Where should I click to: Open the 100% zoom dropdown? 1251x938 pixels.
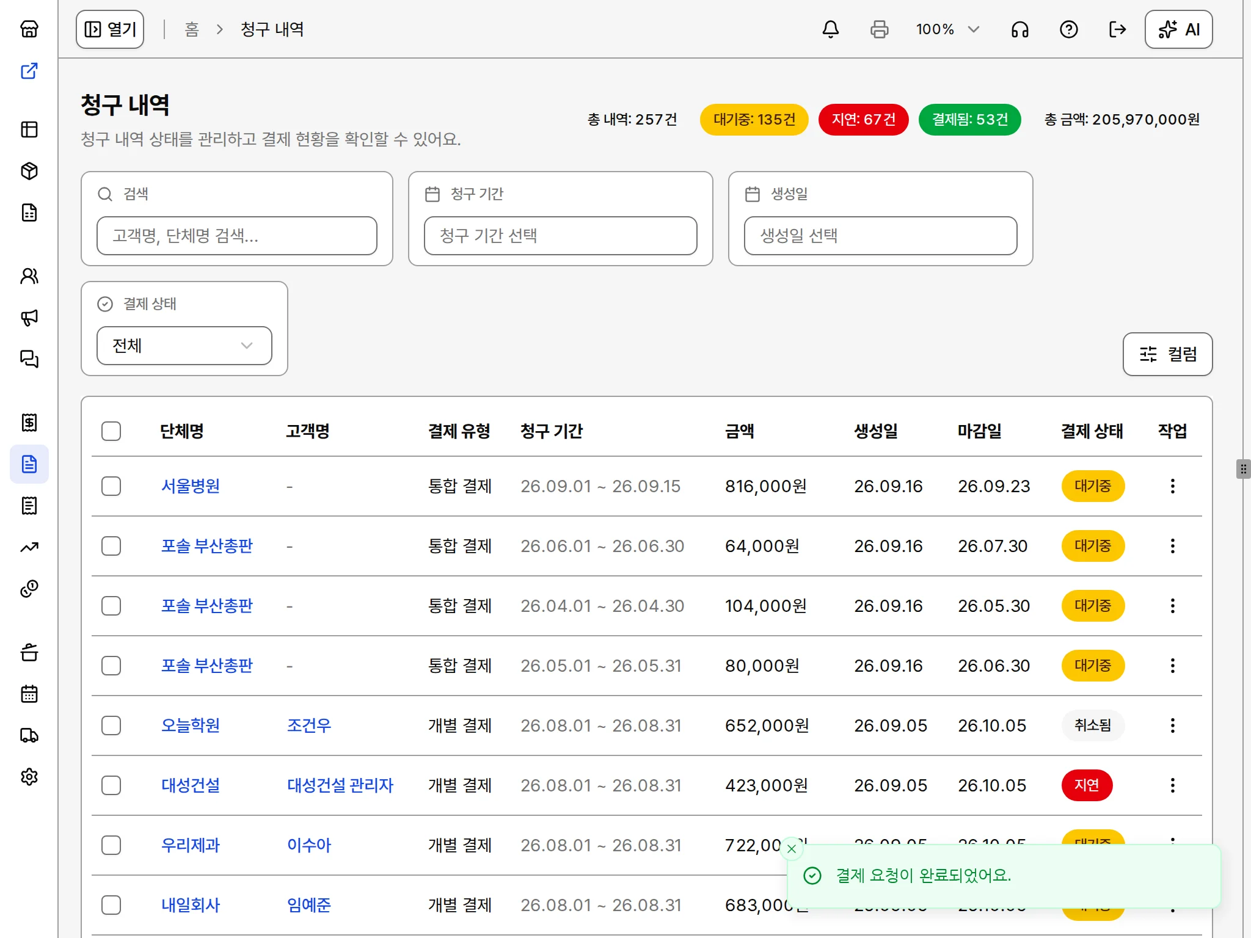[x=947, y=29]
